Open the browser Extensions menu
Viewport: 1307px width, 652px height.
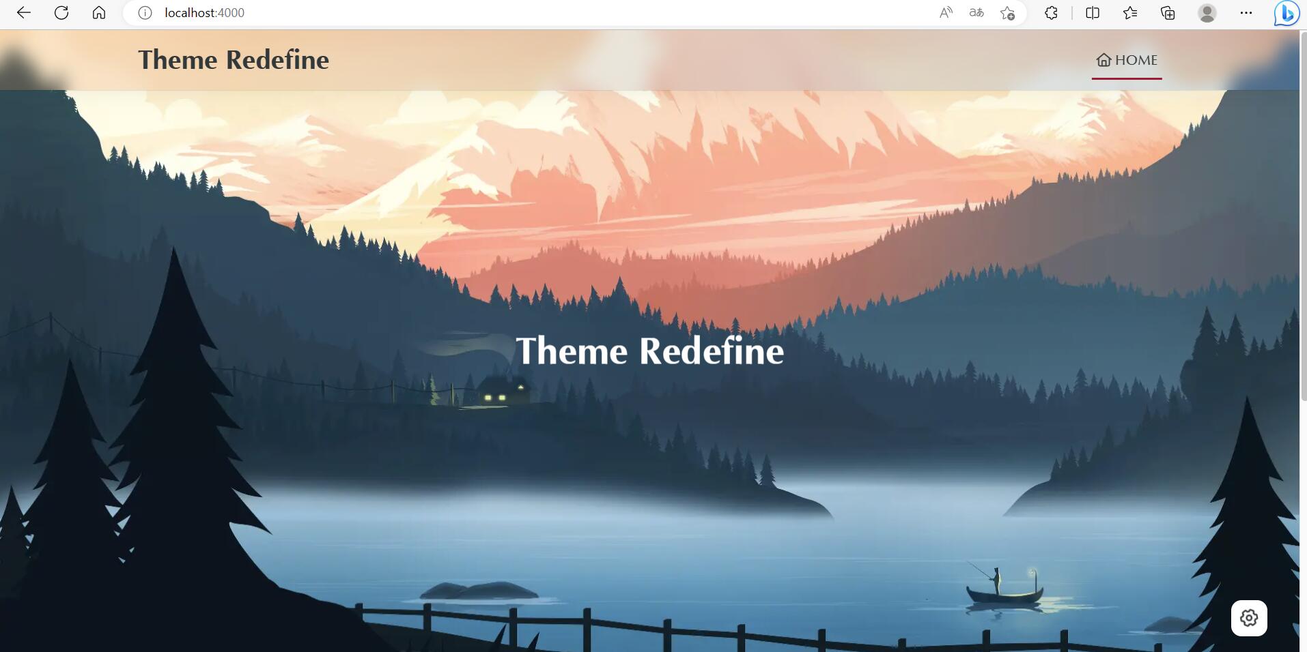click(1051, 13)
